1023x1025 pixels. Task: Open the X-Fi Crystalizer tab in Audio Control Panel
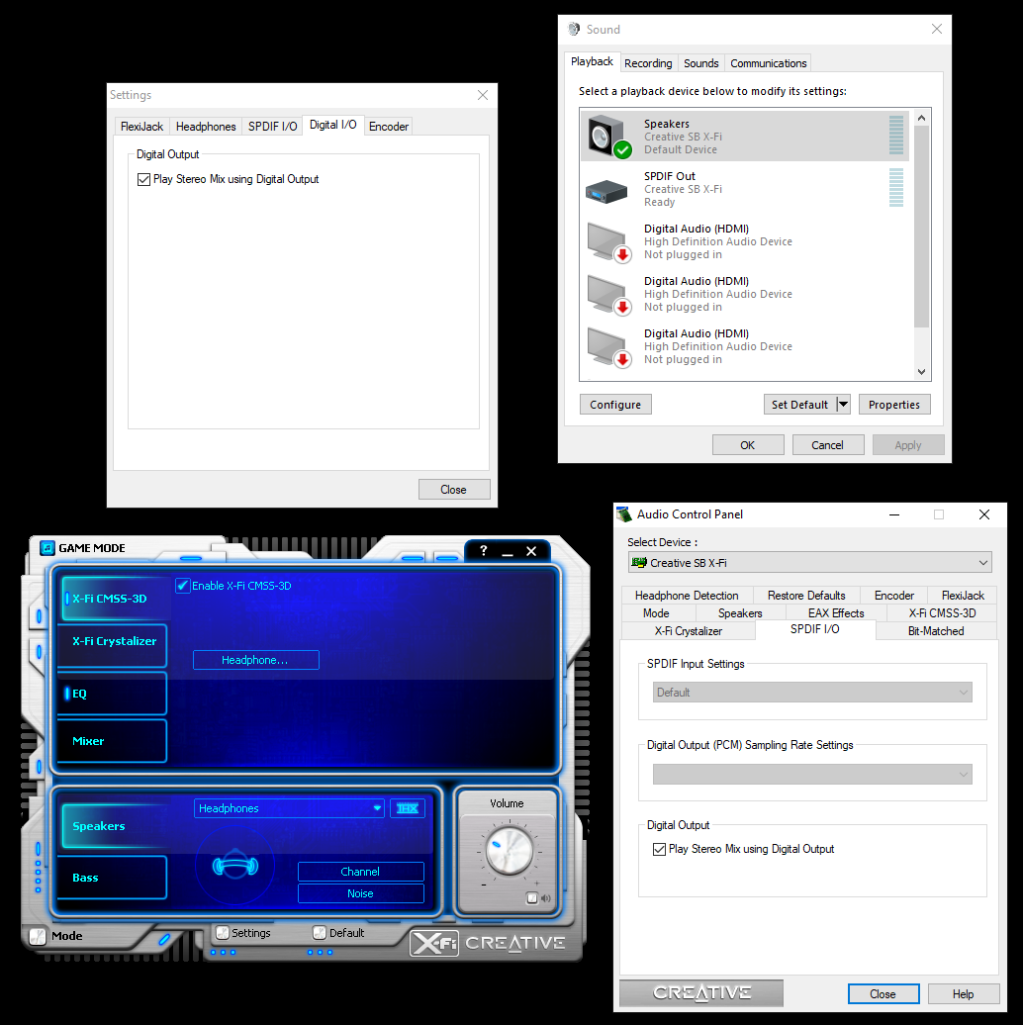(688, 630)
